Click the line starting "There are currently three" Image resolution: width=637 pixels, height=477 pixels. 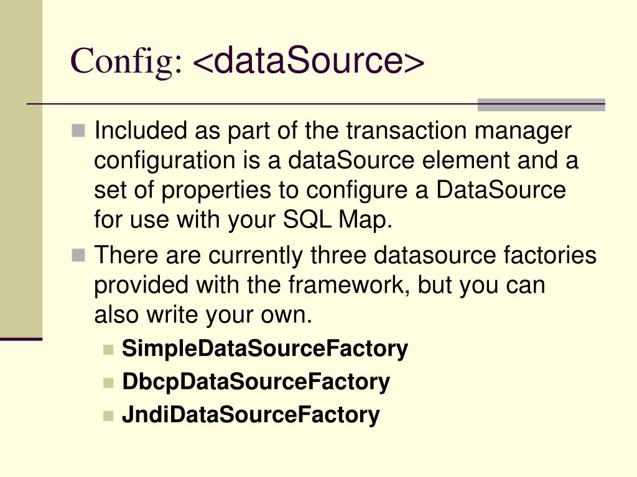click(345, 255)
